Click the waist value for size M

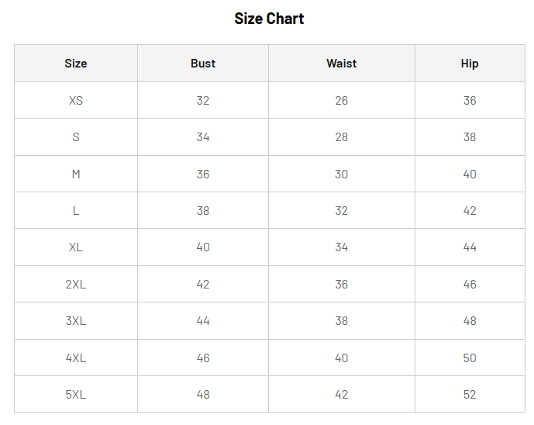[342, 174]
